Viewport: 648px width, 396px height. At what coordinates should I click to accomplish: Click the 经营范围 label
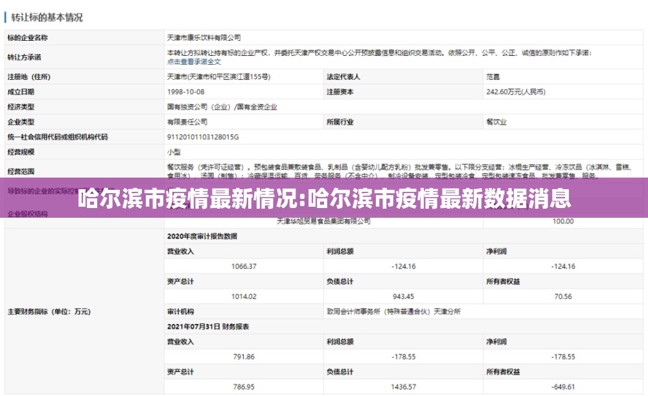click(21, 171)
